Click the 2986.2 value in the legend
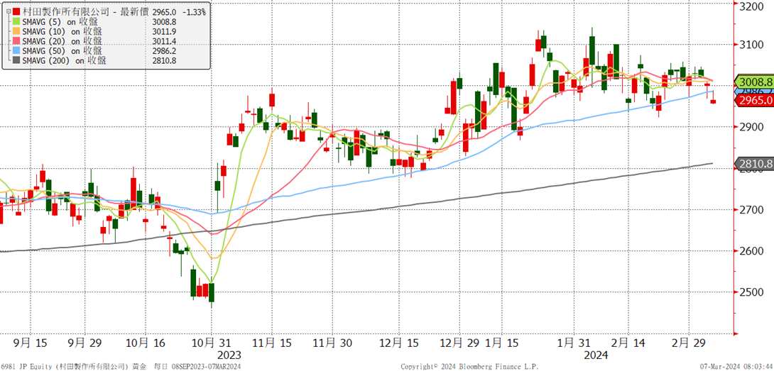 pyautogui.click(x=164, y=51)
